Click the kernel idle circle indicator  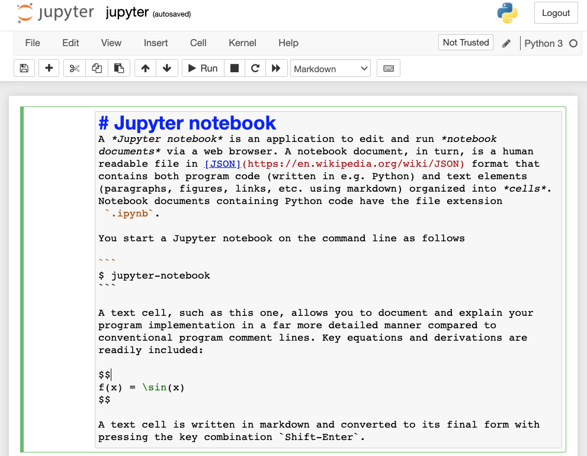tap(573, 43)
